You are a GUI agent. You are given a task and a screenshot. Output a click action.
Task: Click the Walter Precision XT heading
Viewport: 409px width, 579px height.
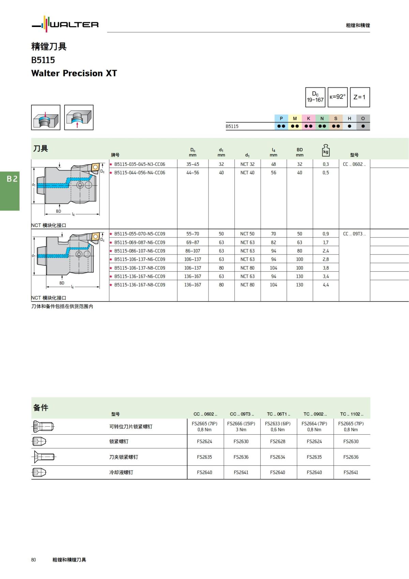[74, 73]
